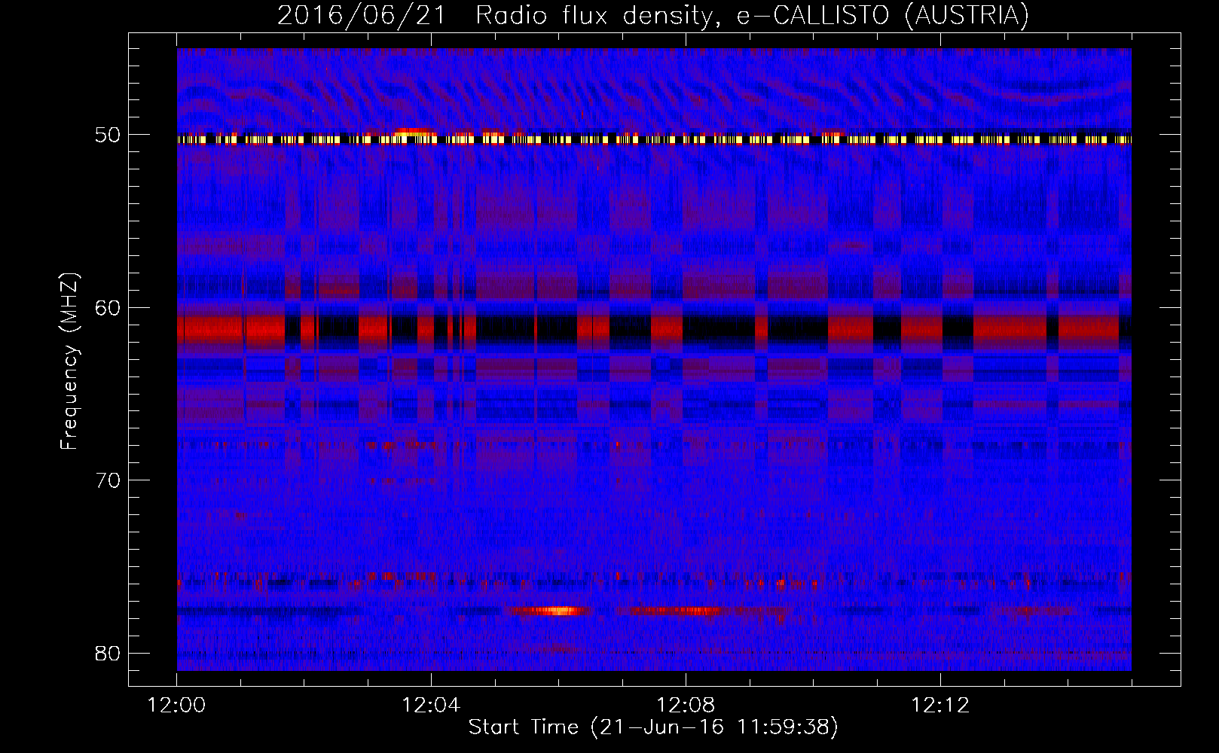Screen dimensions: 1219x753
Task: Click the '80' frequency tick label
Action: pyautogui.click(x=108, y=653)
